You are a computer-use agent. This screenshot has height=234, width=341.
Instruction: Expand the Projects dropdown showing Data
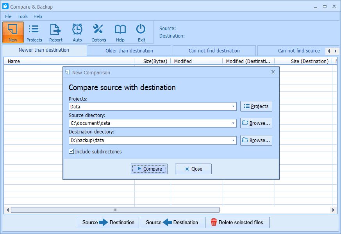(x=233, y=106)
